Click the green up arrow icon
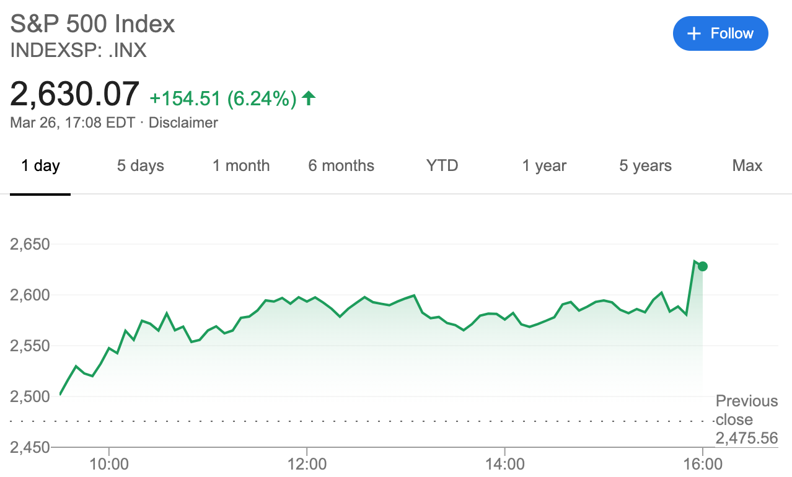Viewport: 792px width, 477px height. pos(309,98)
